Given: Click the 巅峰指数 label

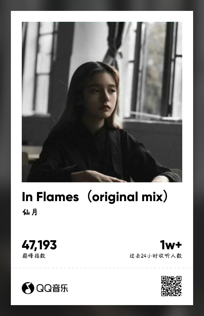Looking at the screenshot, I should coord(34,256).
